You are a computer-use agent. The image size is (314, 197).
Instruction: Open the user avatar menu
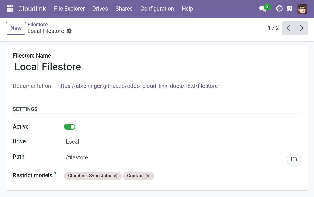point(302,9)
